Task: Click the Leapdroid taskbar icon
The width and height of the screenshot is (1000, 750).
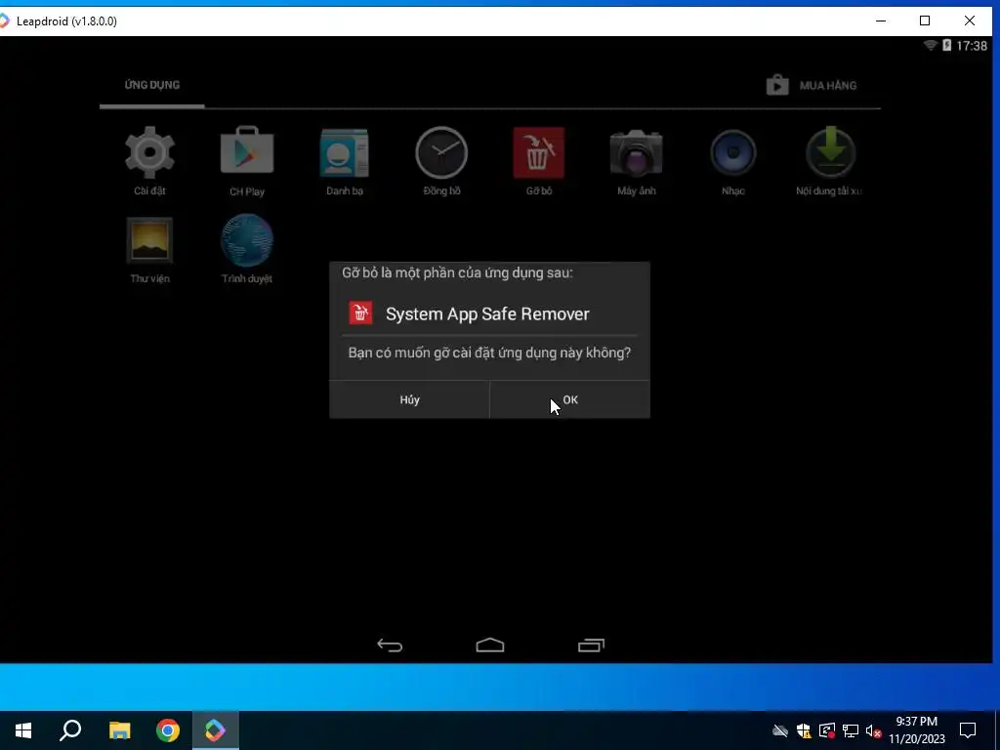Action: [216, 730]
